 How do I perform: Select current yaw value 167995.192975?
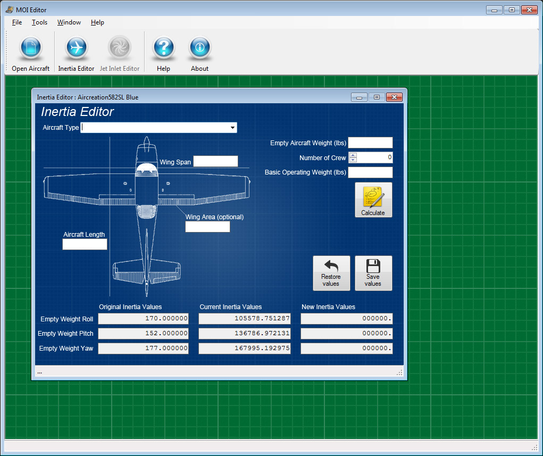pyautogui.click(x=245, y=348)
